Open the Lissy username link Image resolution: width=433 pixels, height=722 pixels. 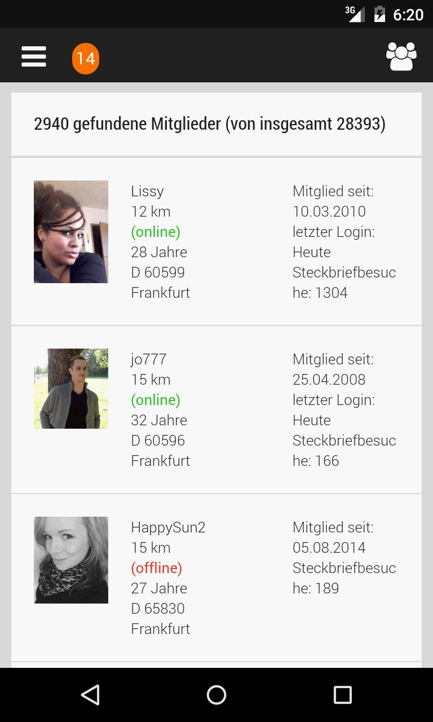(147, 191)
